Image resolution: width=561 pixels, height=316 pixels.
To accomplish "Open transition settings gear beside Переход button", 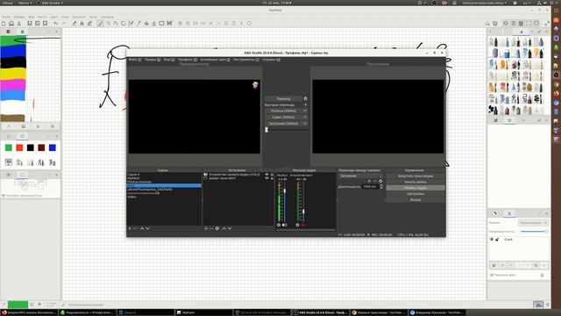I will click(305, 98).
